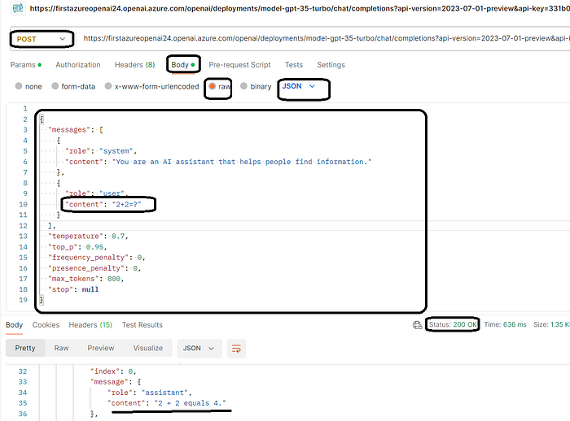Viewport: 570px width, 421px height.
Task: Click the temperature value 0.7
Action: 118,237
